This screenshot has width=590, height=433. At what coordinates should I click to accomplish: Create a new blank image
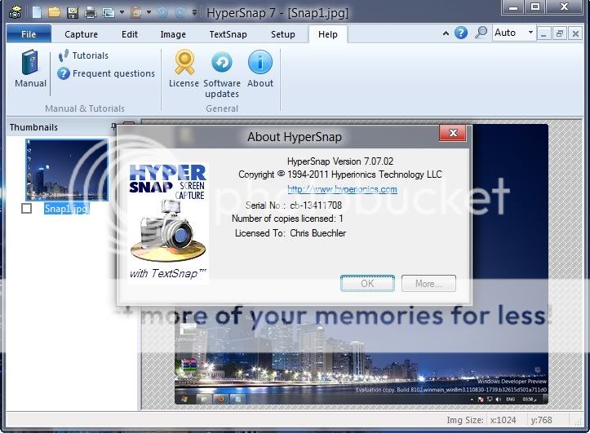[37, 12]
